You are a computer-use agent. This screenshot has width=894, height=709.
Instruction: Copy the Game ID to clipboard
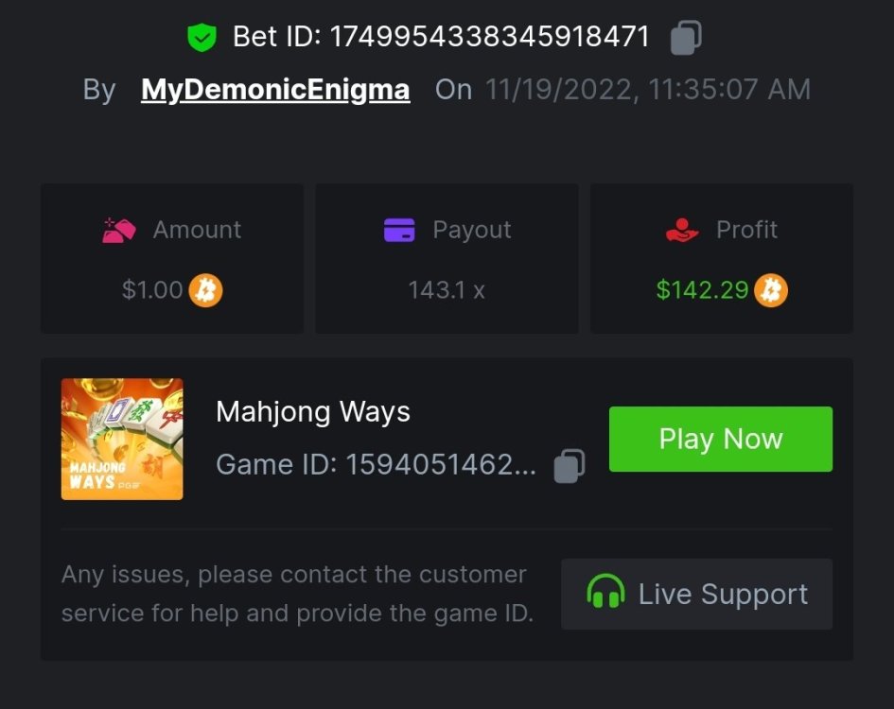pyautogui.click(x=569, y=465)
